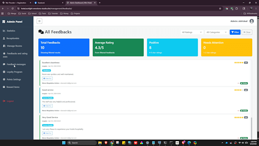This screenshot has width=259, height=146.
Task: Open the browser extensions puzzle icon
Action: pyautogui.click(x=237, y=9)
